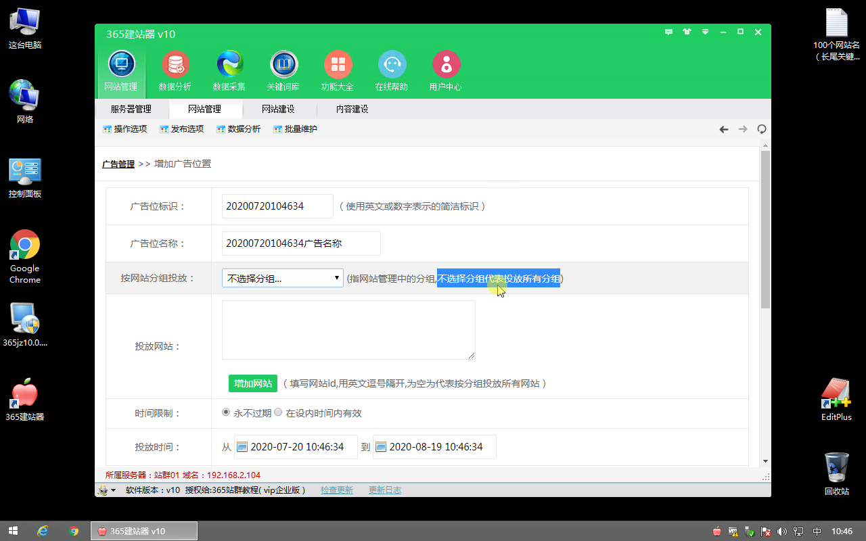
Task: Click the end time field 2020-08-19
Action: coord(435,447)
